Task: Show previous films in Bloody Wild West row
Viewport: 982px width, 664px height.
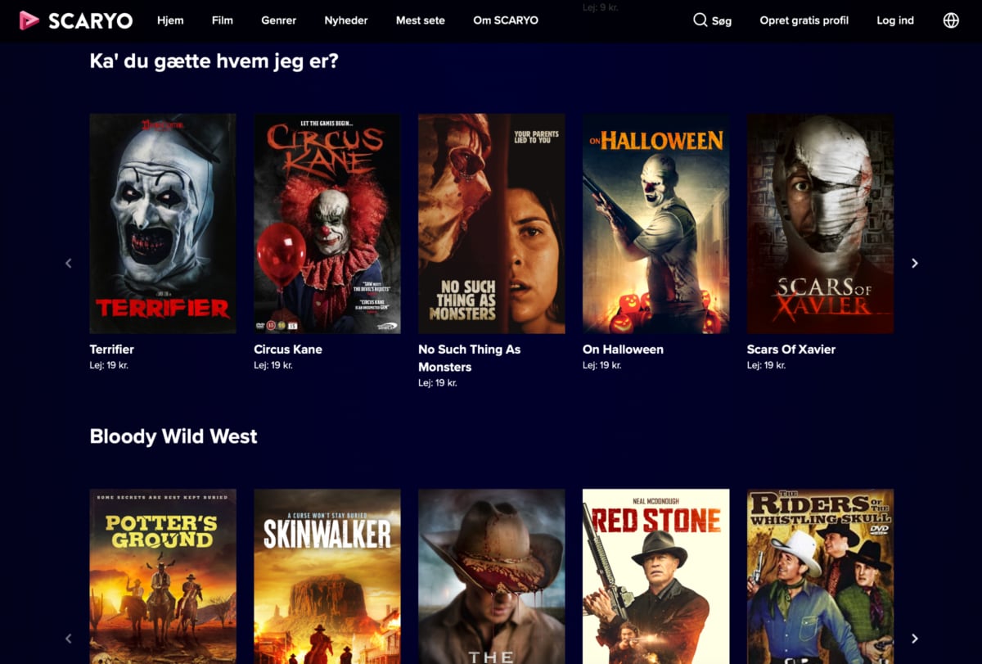Action: 69,639
